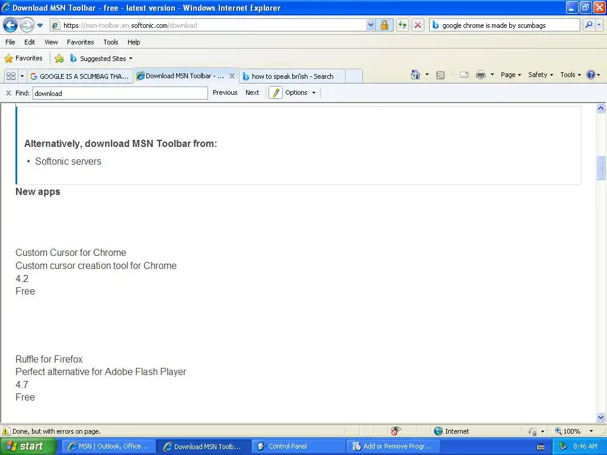
Task: Click the Refresh page icon
Action: click(x=402, y=25)
